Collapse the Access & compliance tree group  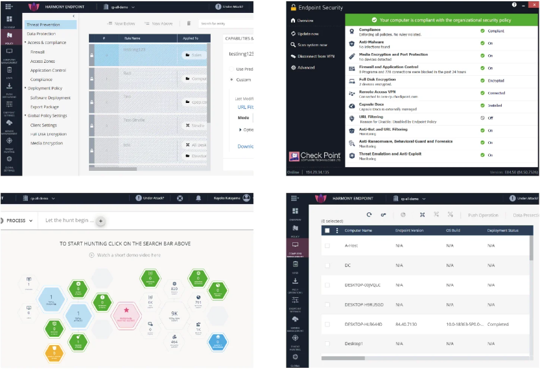coord(25,42)
